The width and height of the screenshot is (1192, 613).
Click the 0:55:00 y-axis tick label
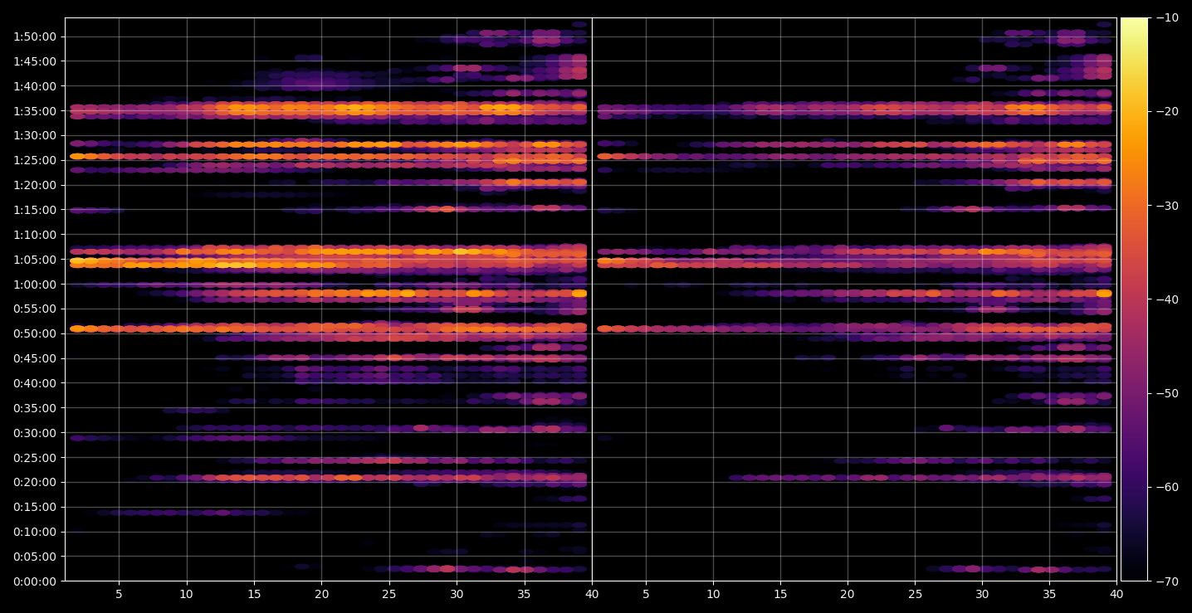tap(35, 309)
